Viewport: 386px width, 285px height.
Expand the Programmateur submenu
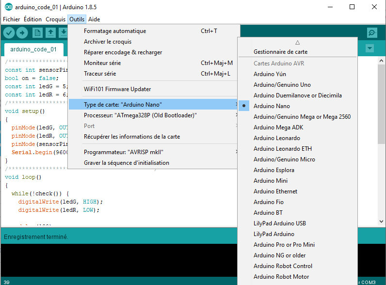coord(153,152)
